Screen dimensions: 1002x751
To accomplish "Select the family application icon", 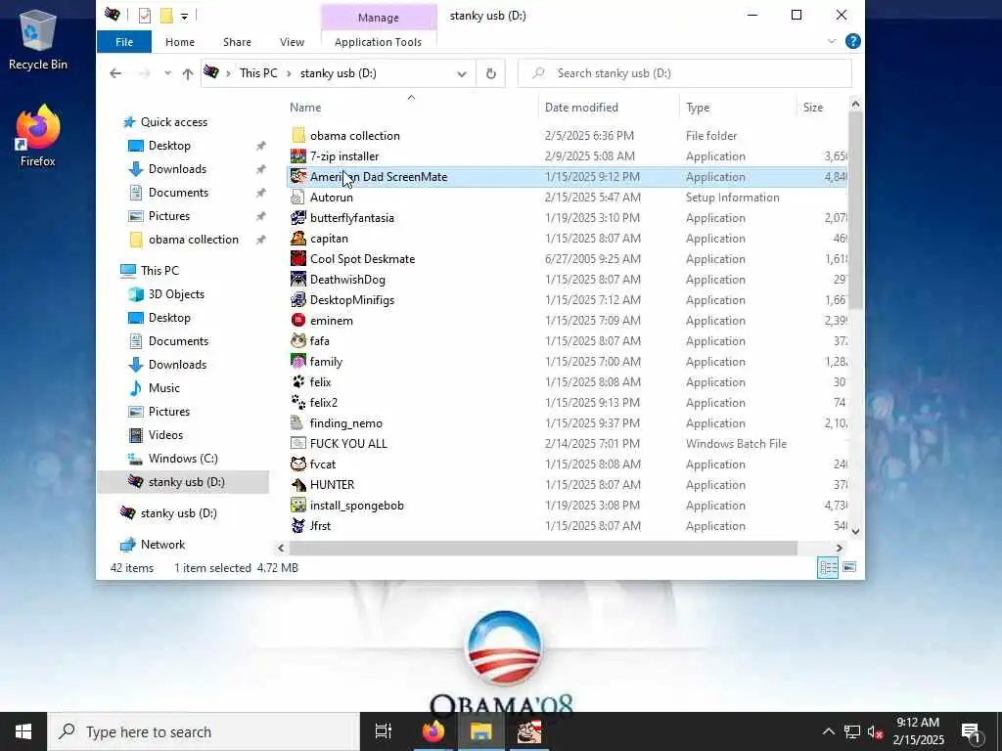I will pyautogui.click(x=298, y=362).
